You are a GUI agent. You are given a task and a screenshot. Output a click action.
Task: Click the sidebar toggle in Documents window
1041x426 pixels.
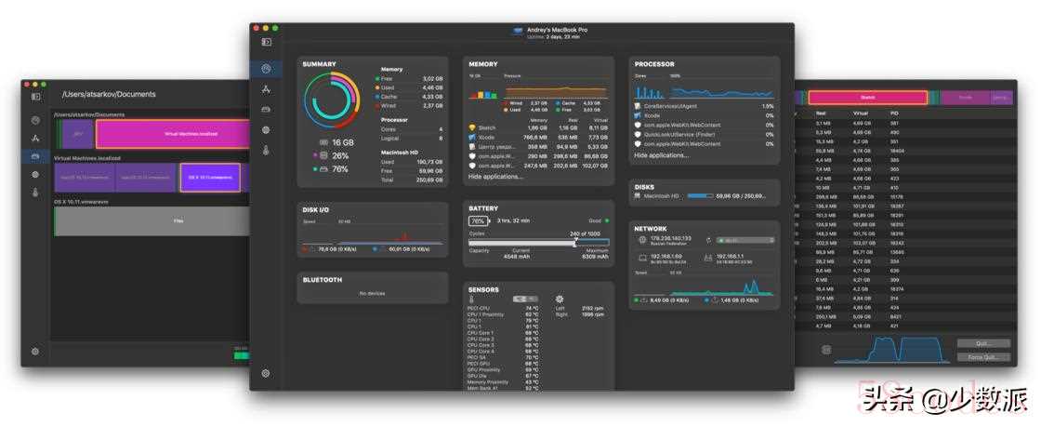36,96
